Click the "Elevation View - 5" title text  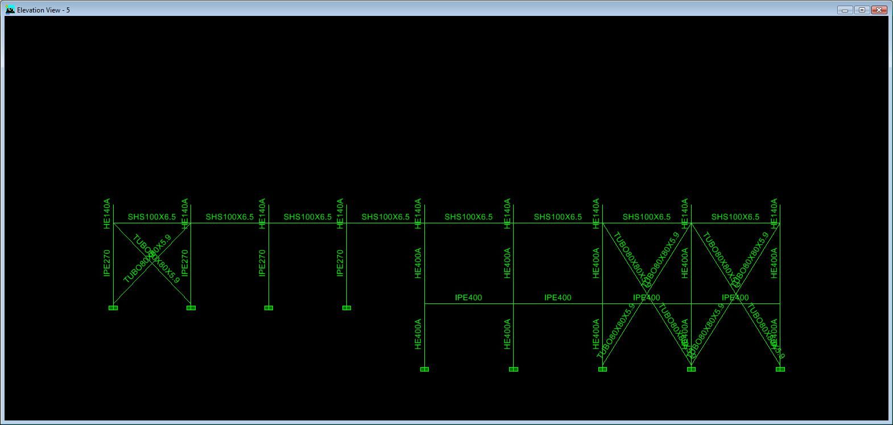coord(43,10)
